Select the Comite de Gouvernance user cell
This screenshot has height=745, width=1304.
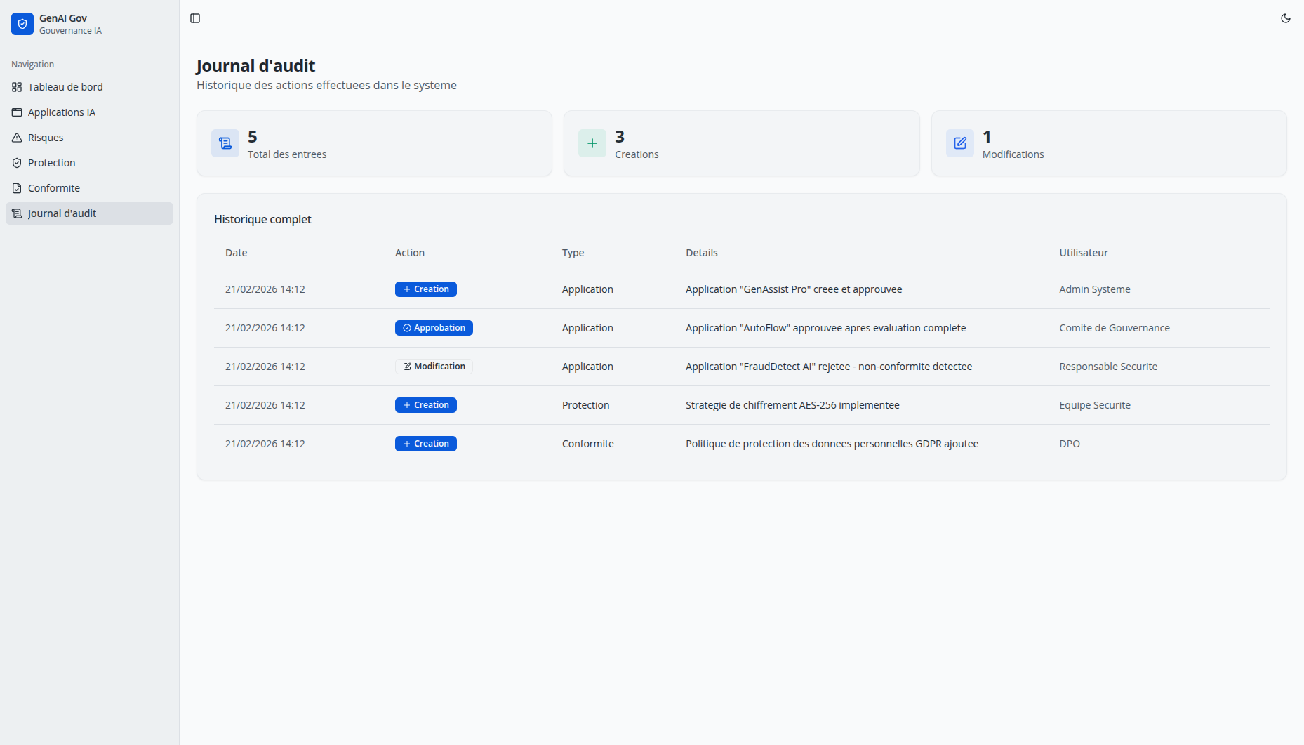tap(1114, 328)
